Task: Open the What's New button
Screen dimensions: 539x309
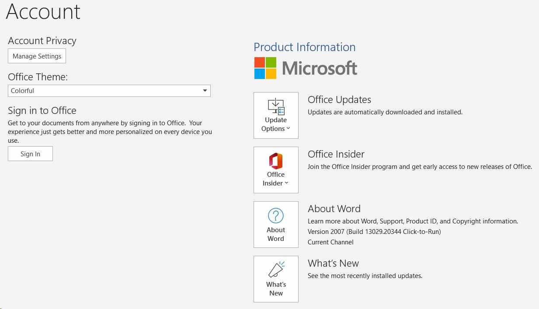Action: coord(276,279)
